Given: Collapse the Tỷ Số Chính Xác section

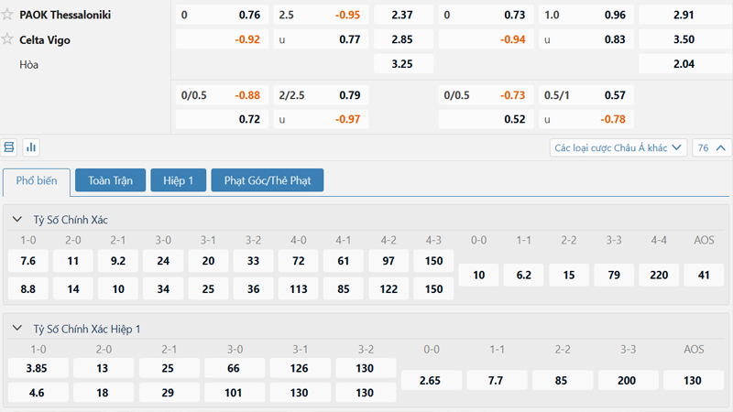Looking at the screenshot, I should tap(18, 220).
